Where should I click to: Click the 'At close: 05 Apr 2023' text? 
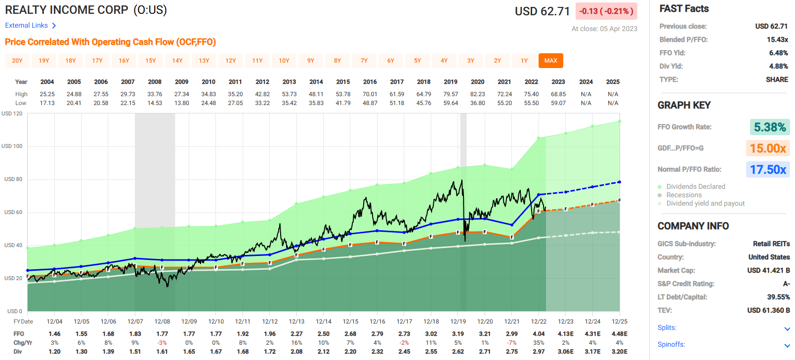pyautogui.click(x=604, y=29)
